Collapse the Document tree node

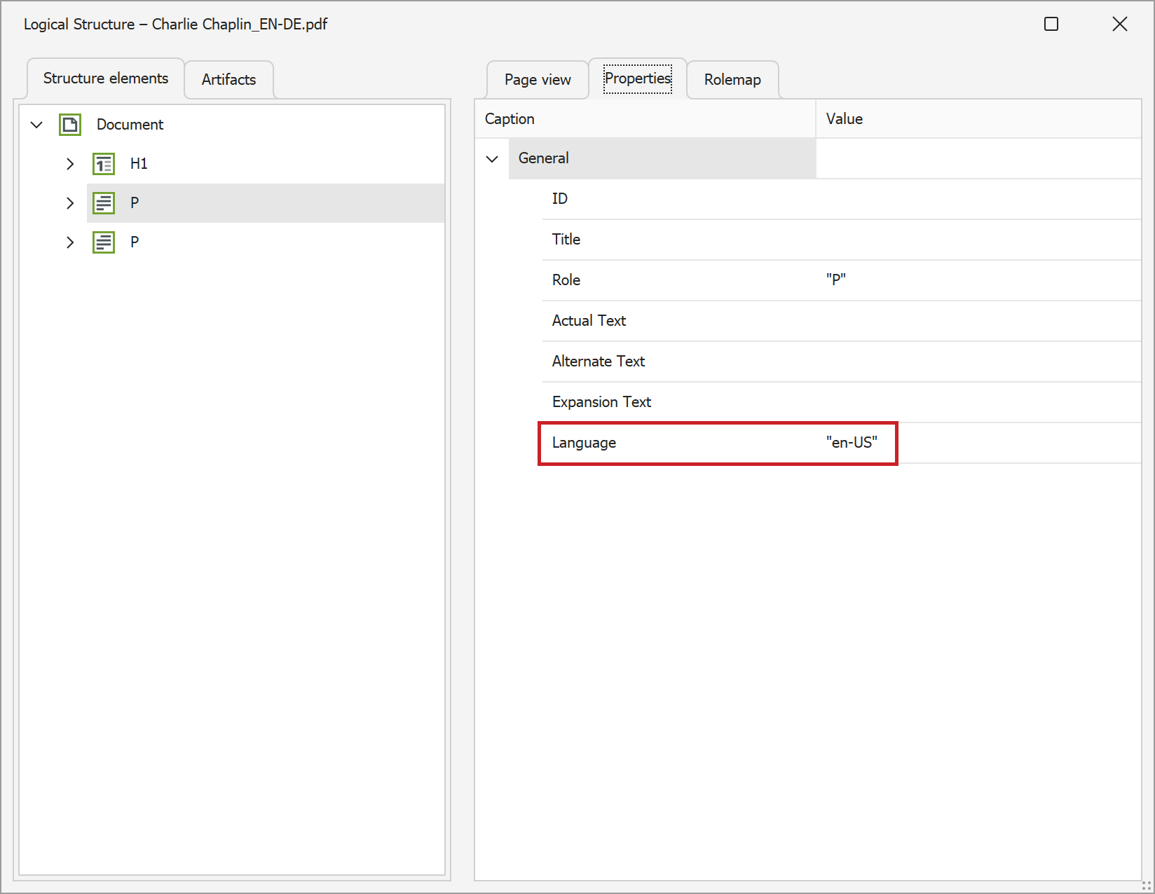coord(36,125)
